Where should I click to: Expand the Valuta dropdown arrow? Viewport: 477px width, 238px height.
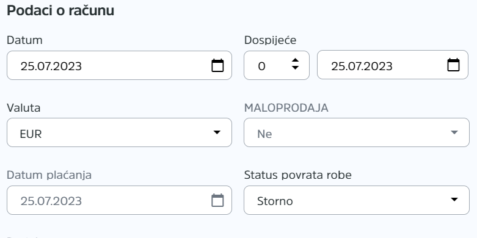tap(217, 132)
